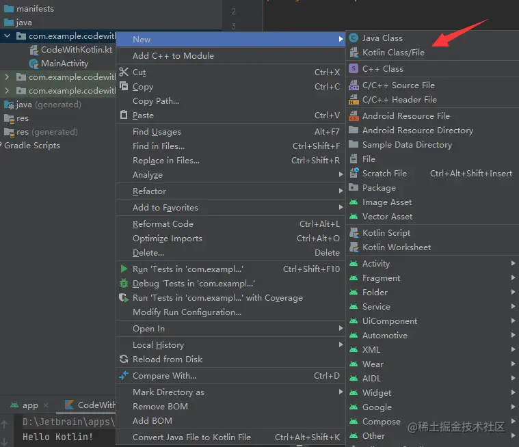Choose Delete... from context menu
This screenshot has height=447, width=519.
[230, 253]
